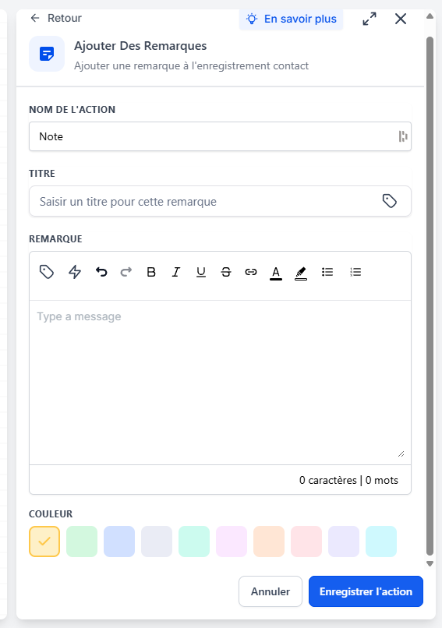
Task: Insert a link via toolbar icon
Action: (x=251, y=273)
